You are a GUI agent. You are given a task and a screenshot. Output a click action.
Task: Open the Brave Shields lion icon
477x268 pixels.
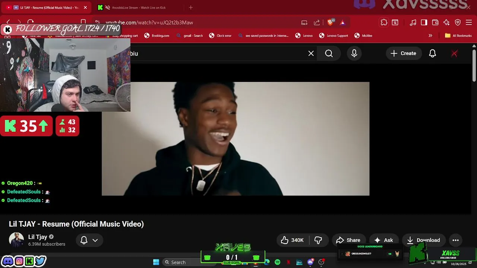[330, 22]
